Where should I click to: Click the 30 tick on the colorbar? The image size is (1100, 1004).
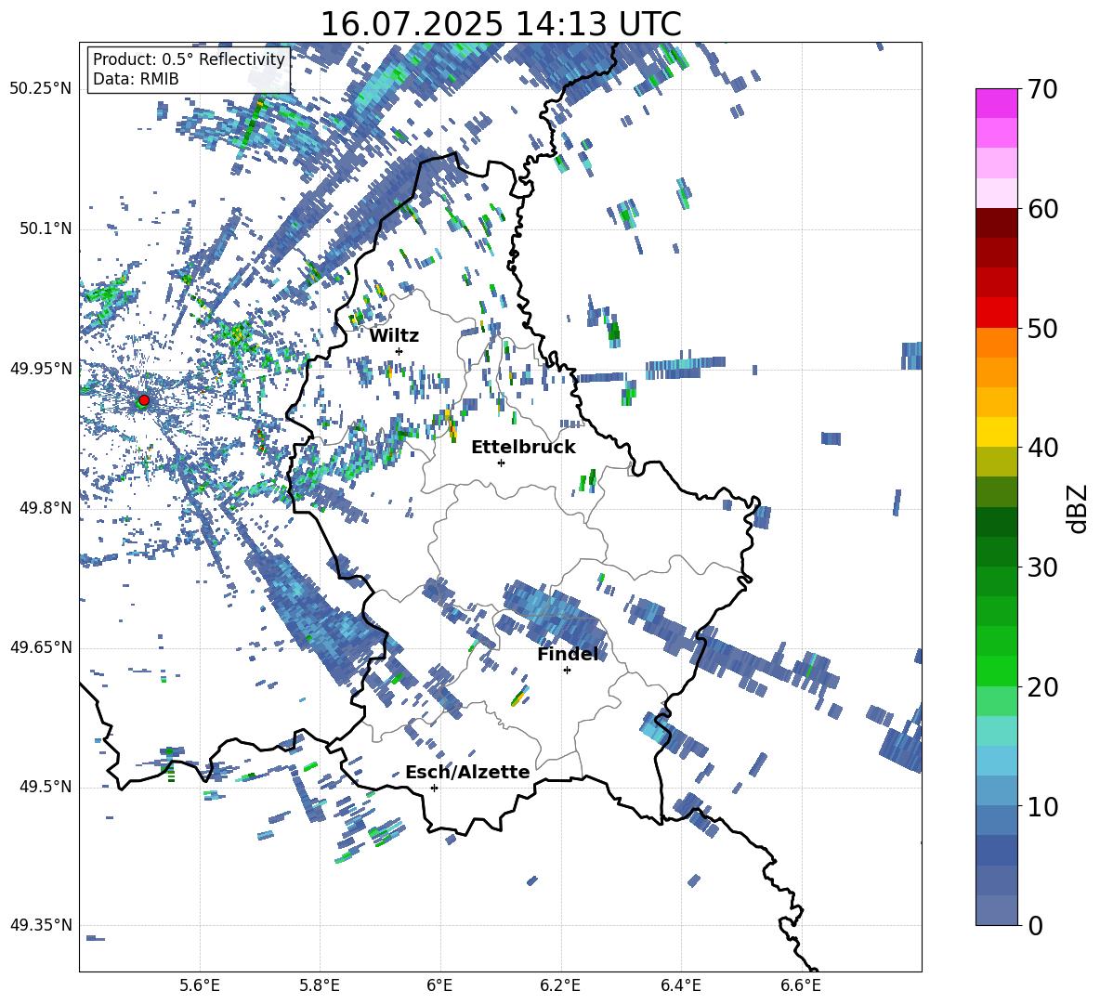[1041, 567]
